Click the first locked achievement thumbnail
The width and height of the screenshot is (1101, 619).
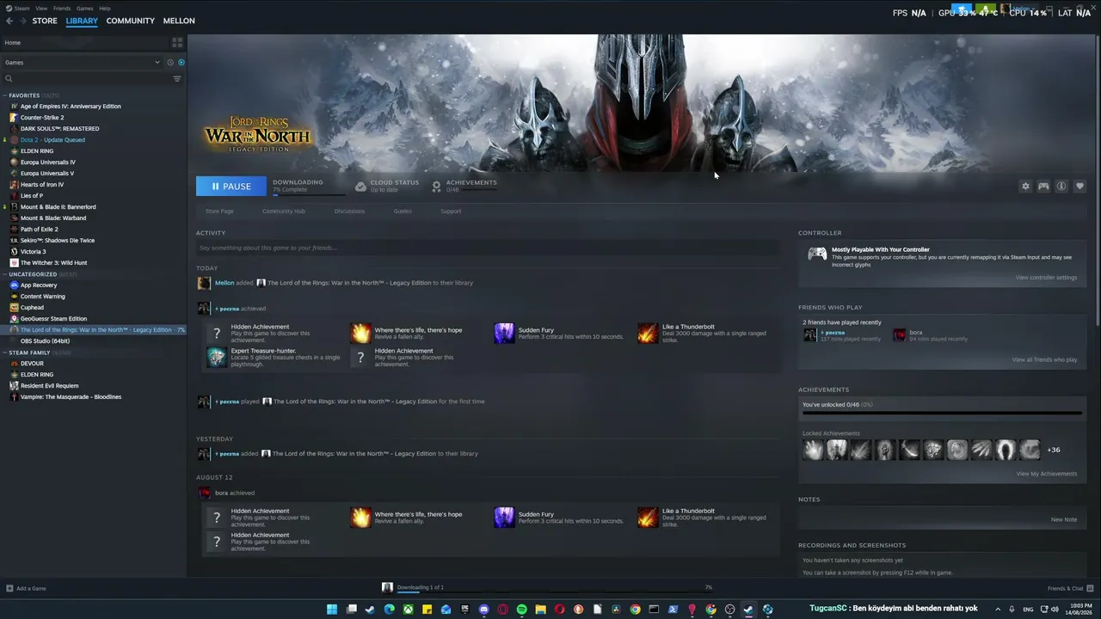pyautogui.click(x=813, y=449)
